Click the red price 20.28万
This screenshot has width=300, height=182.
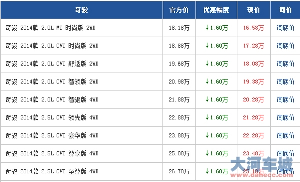pyautogui.click(x=253, y=99)
